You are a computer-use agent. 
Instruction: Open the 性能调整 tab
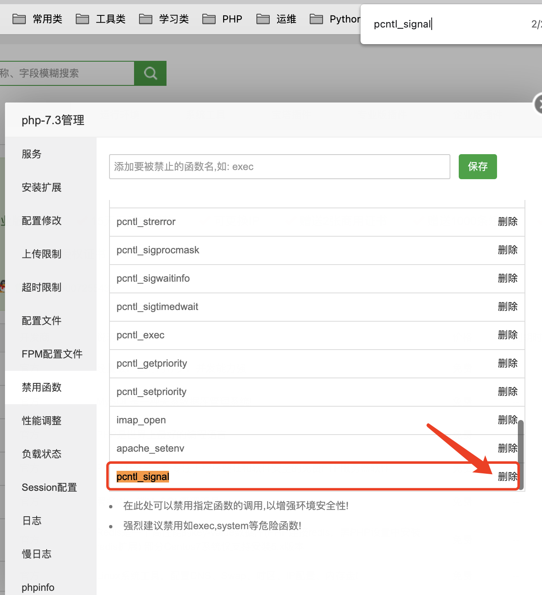(51, 421)
